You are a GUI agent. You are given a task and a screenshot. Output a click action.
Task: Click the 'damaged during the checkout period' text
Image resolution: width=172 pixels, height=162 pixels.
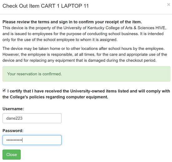coord(122,60)
